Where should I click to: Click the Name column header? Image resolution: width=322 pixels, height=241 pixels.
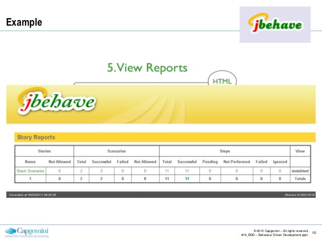point(30,162)
